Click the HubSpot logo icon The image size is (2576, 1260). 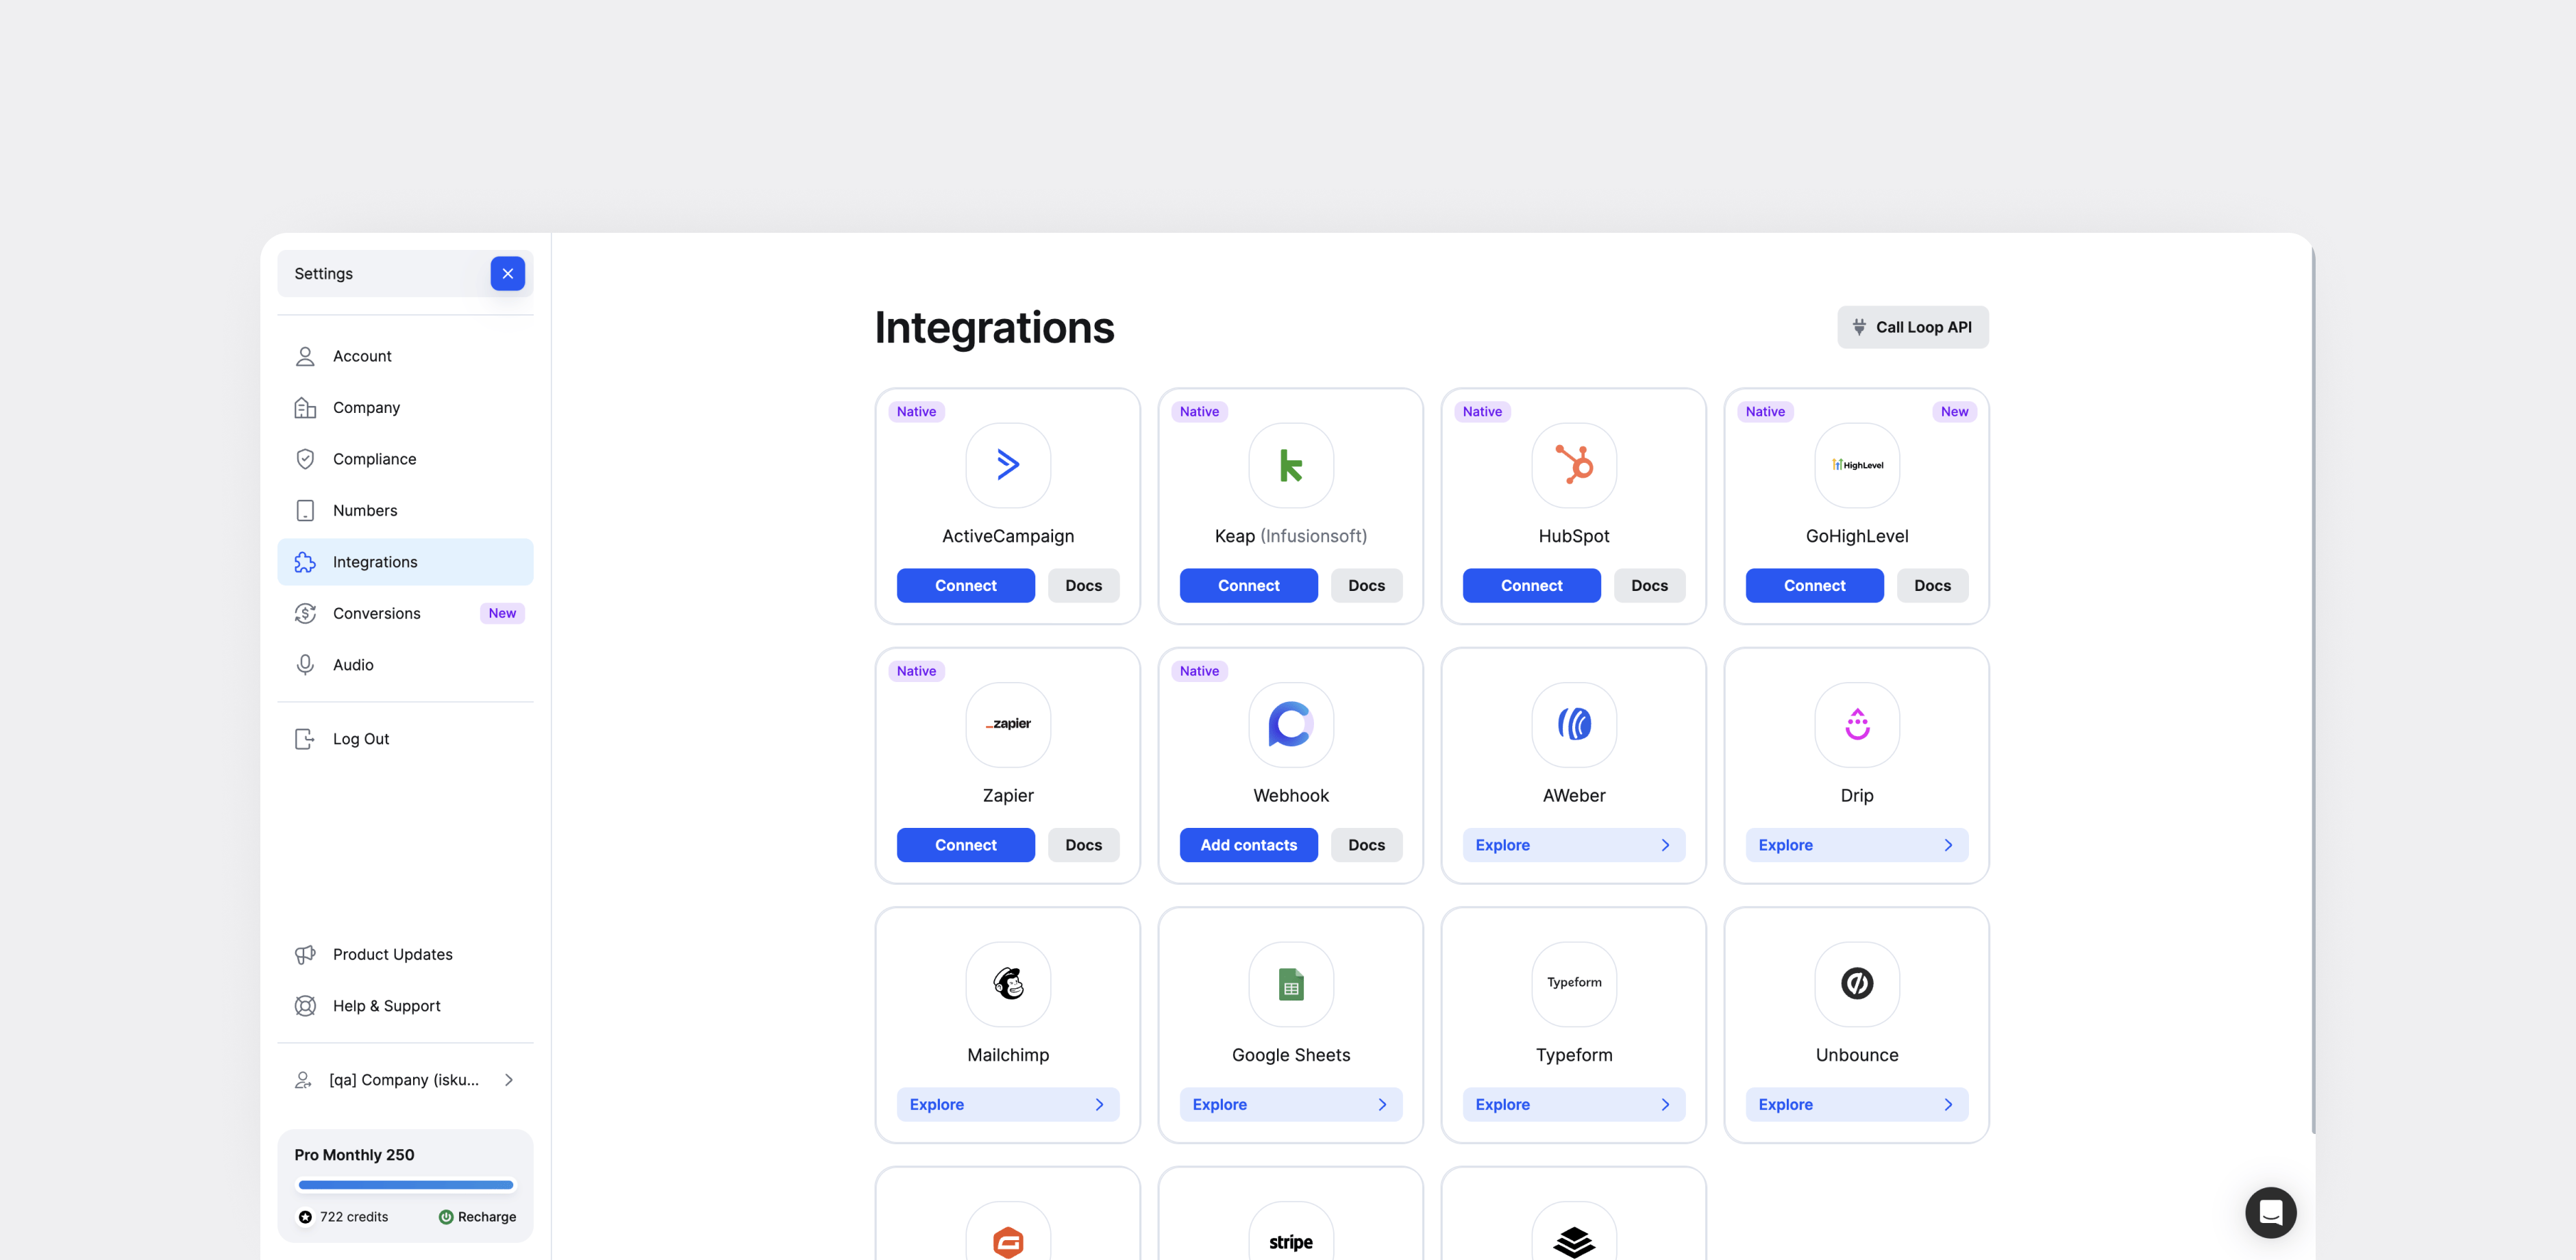click(x=1574, y=465)
